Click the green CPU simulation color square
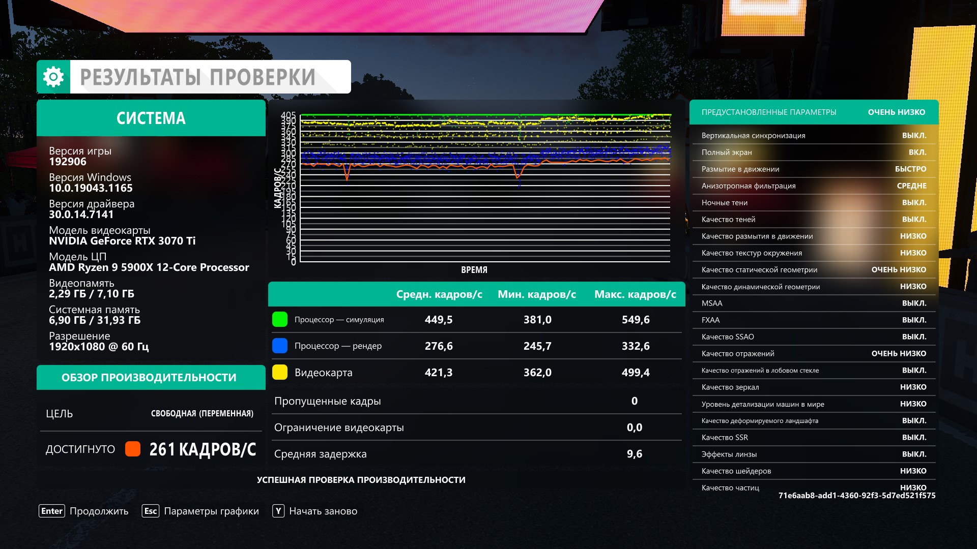Viewport: 977px width, 549px height. point(280,319)
